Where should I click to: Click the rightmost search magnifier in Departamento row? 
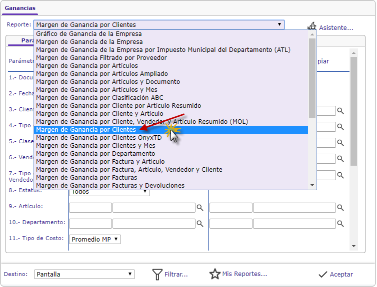pyautogui.click(x=340, y=224)
